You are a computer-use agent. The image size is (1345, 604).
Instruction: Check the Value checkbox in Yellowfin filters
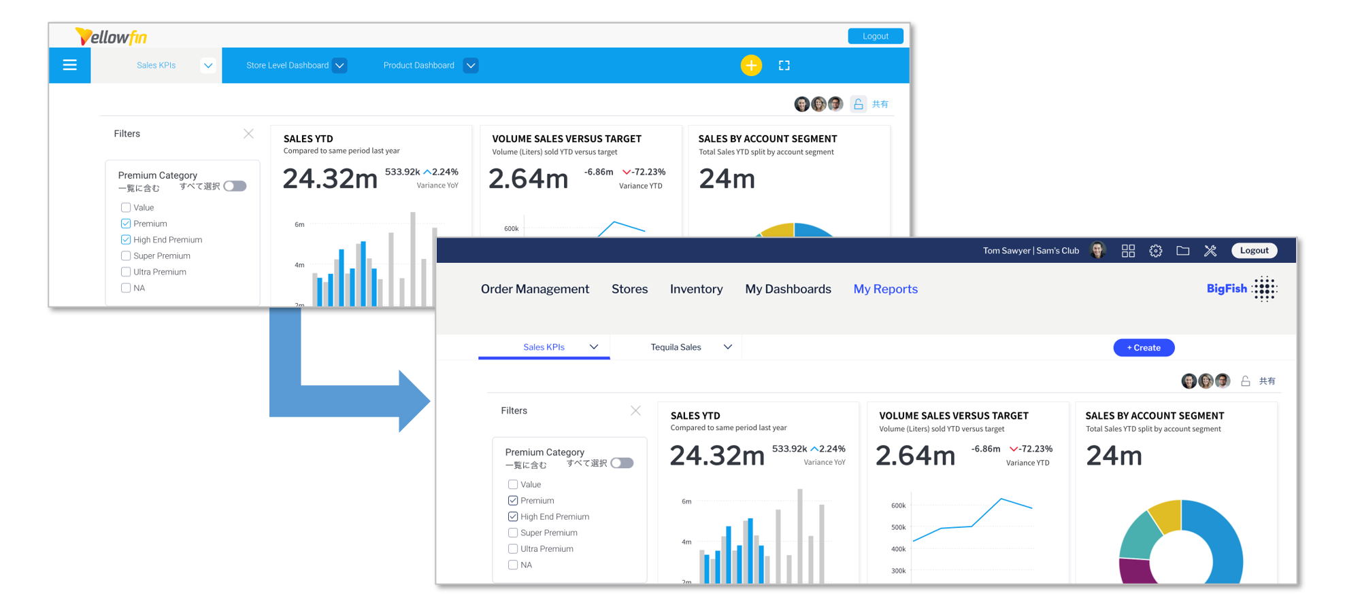pos(126,208)
